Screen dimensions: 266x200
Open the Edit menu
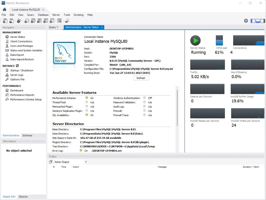12,15
